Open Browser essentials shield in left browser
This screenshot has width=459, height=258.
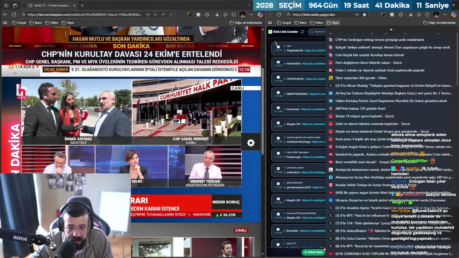coord(234,15)
